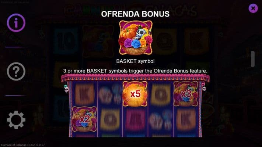
Task: Click the blurred K symbol on first reel
Action: point(84,94)
